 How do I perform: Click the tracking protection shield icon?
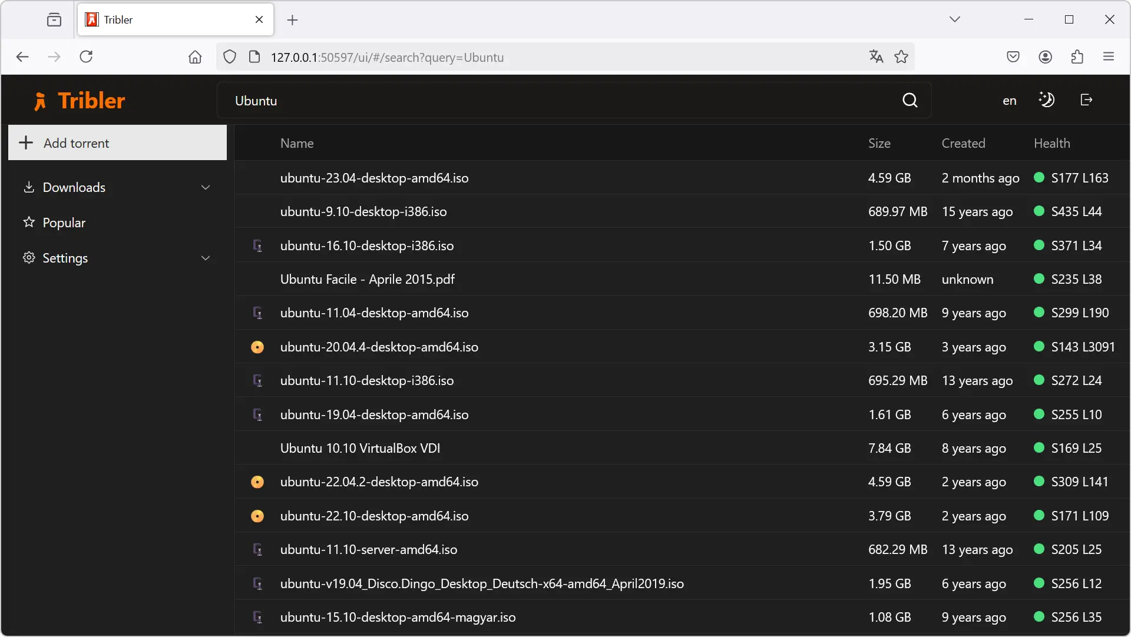pos(230,57)
